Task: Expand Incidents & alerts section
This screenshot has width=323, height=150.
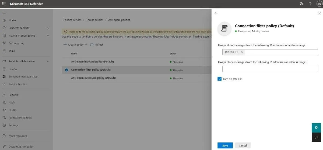Action: (x=48, y=28)
